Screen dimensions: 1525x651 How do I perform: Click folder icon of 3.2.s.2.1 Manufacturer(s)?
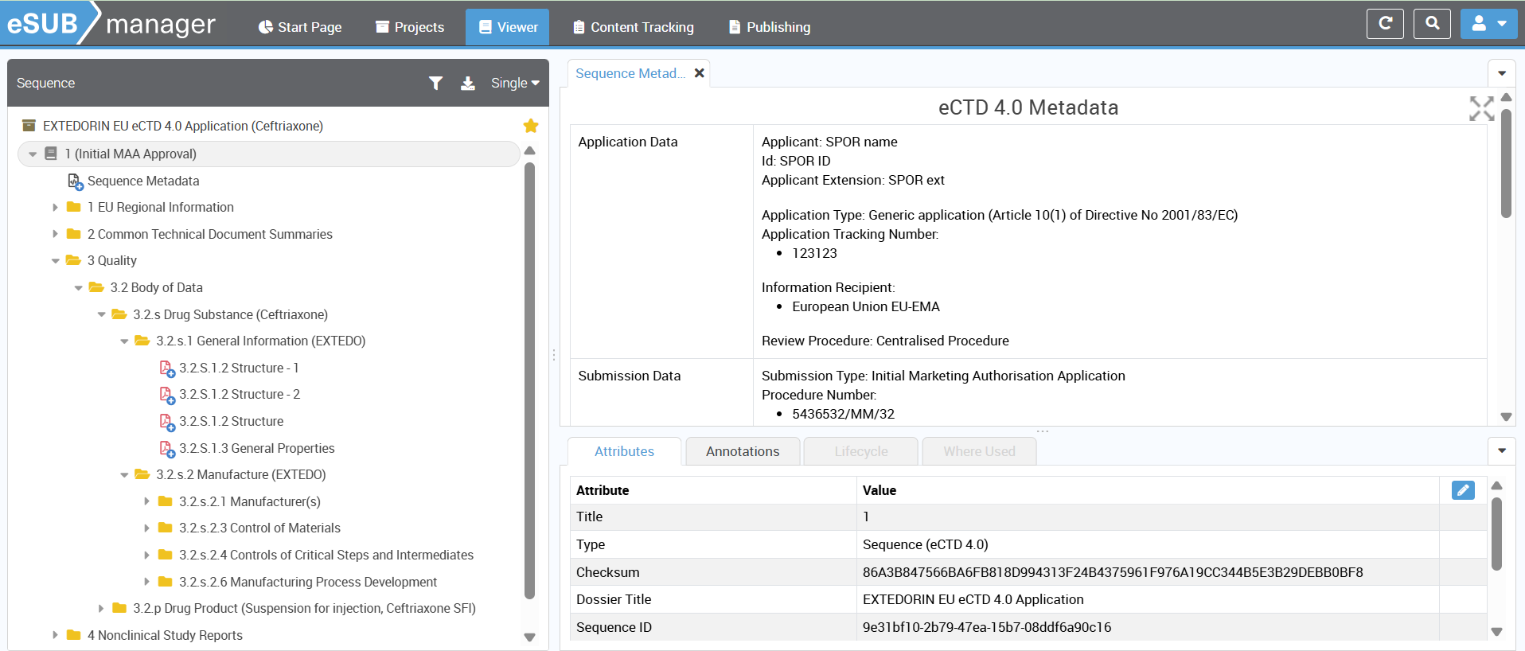166,501
